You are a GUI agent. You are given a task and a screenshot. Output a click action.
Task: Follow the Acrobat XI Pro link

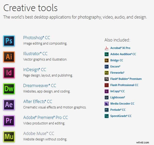pos(120,48)
